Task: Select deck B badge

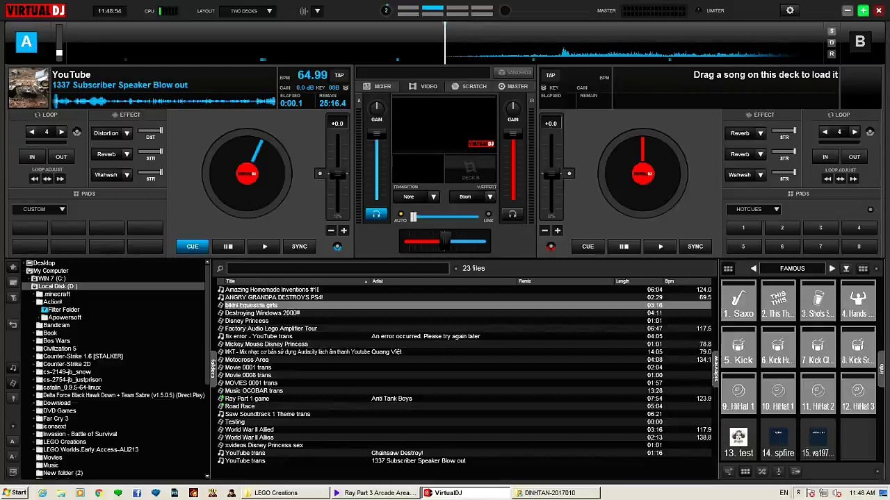Action: [860, 42]
